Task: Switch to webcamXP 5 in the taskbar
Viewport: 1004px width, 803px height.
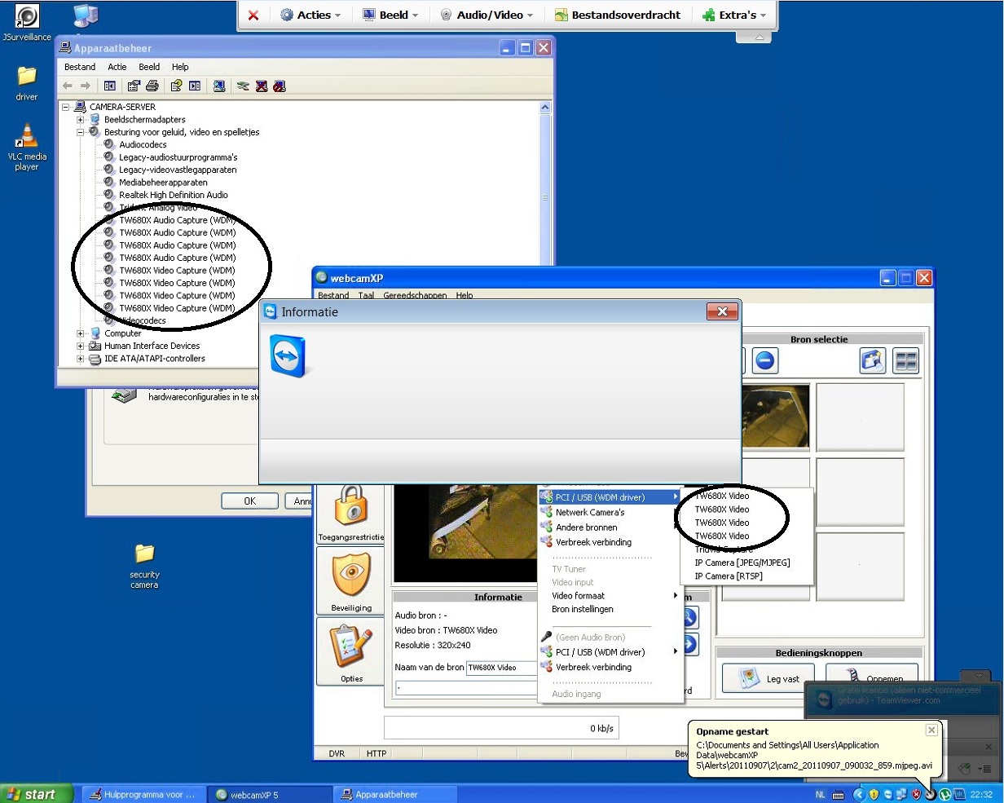Action: coord(269,794)
